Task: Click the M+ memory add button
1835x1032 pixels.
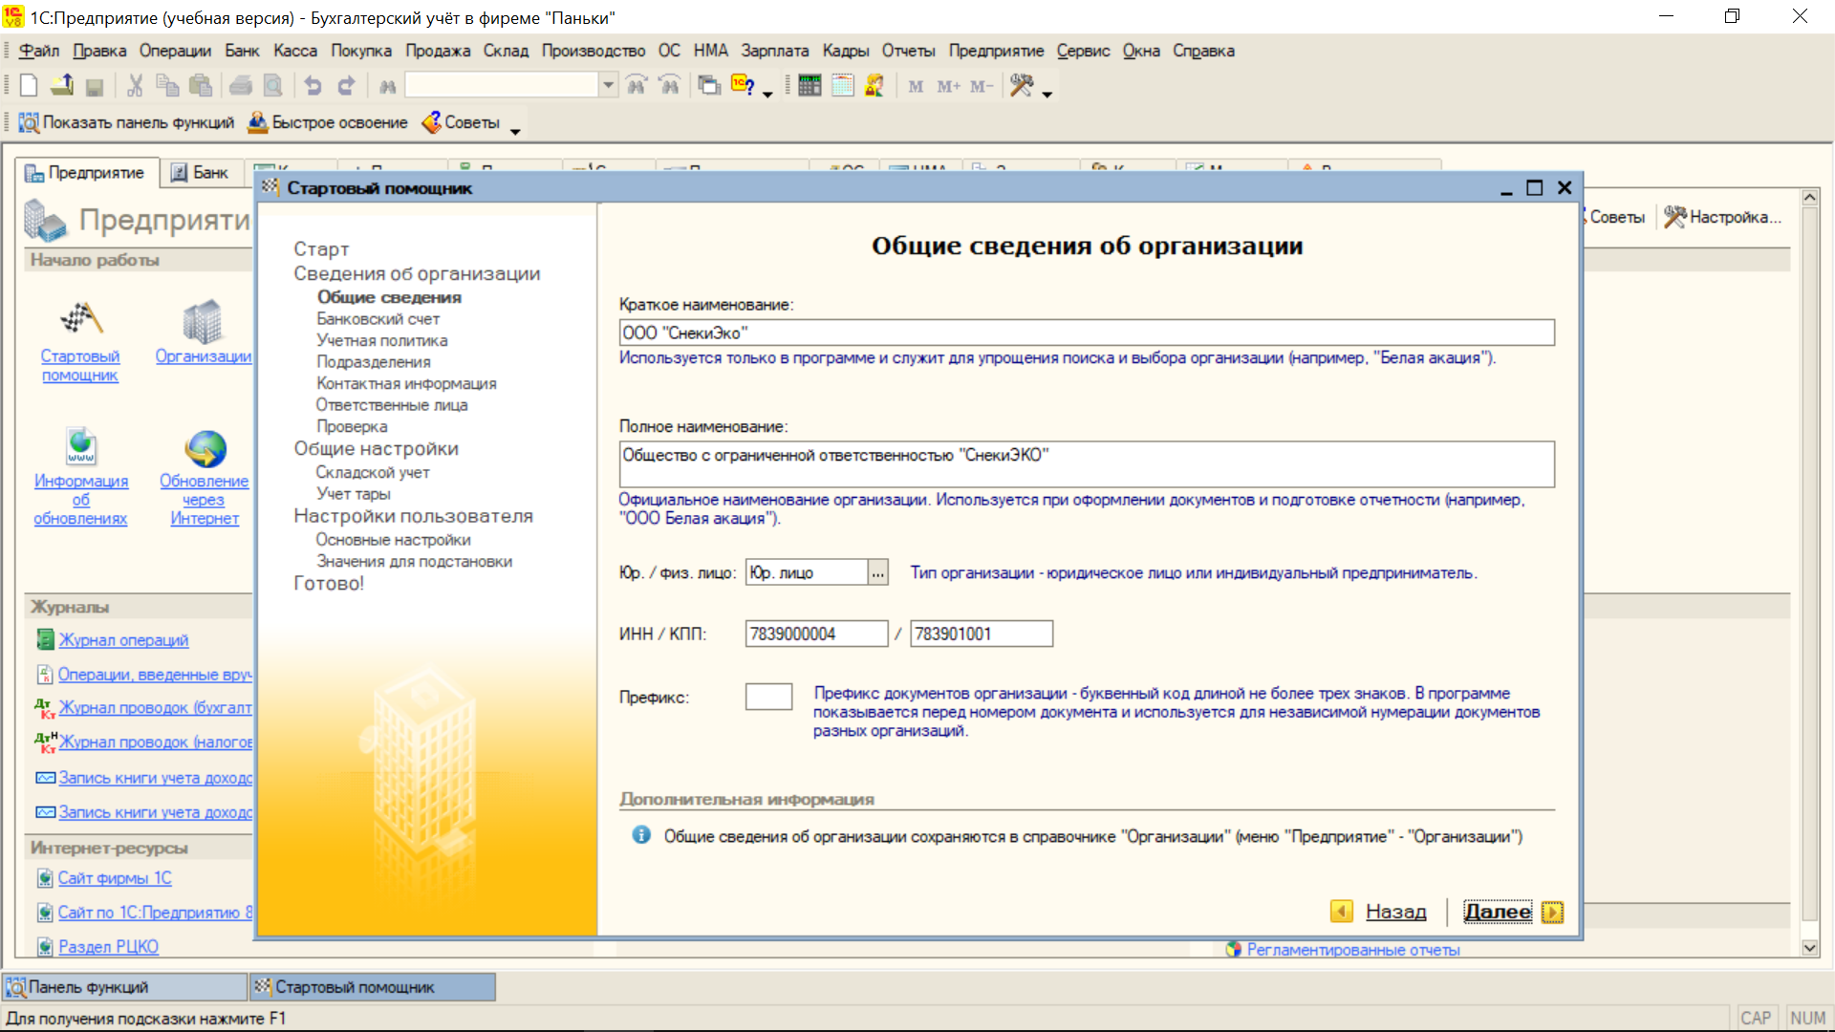Action: 948,87
